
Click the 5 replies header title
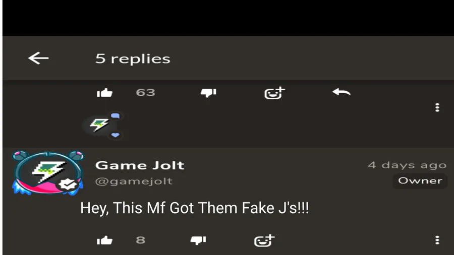coord(133,58)
